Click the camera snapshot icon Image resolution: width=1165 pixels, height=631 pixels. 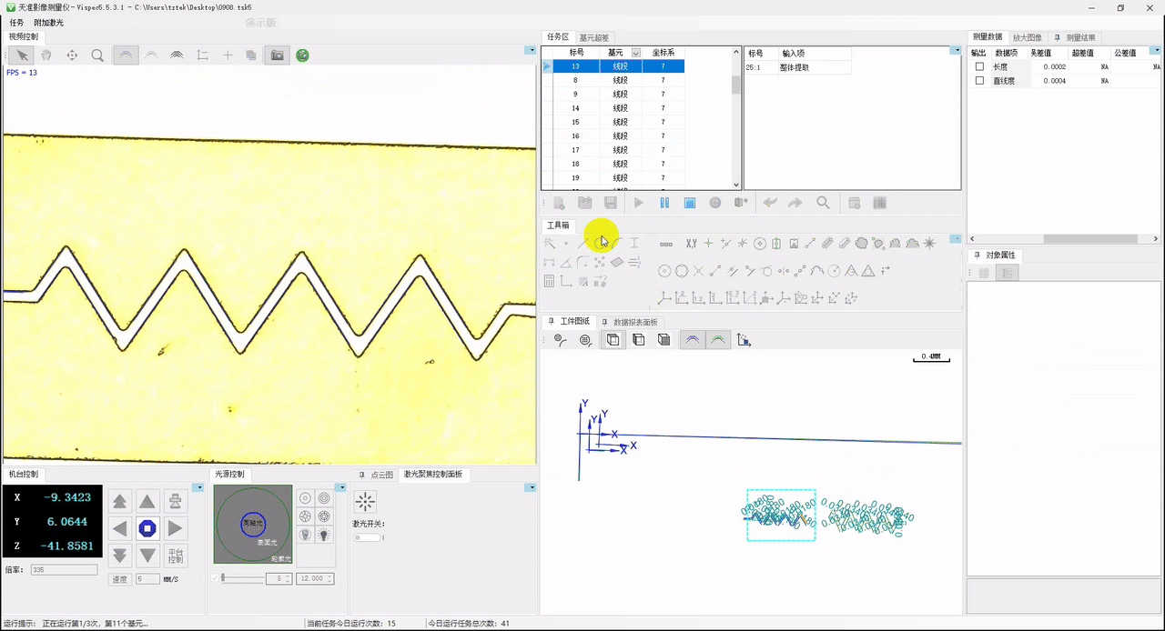(x=277, y=55)
